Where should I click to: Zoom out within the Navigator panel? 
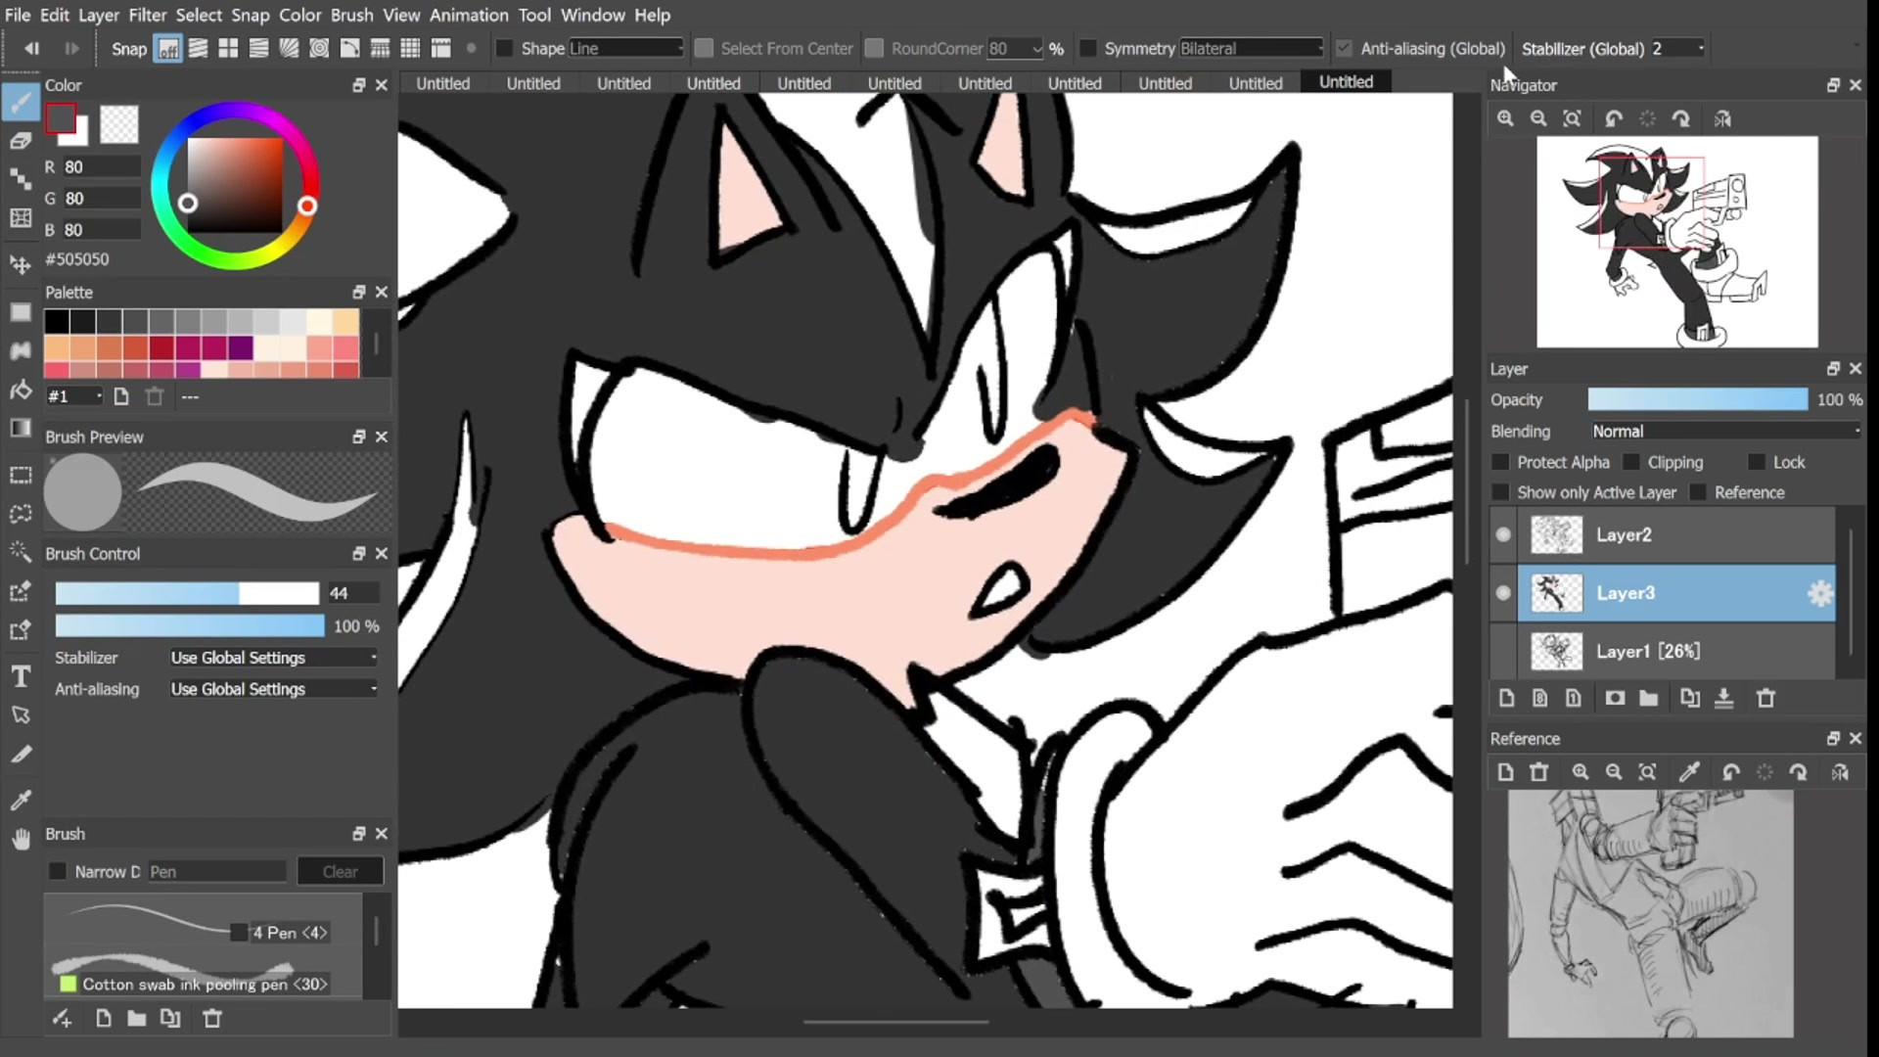point(1538,118)
